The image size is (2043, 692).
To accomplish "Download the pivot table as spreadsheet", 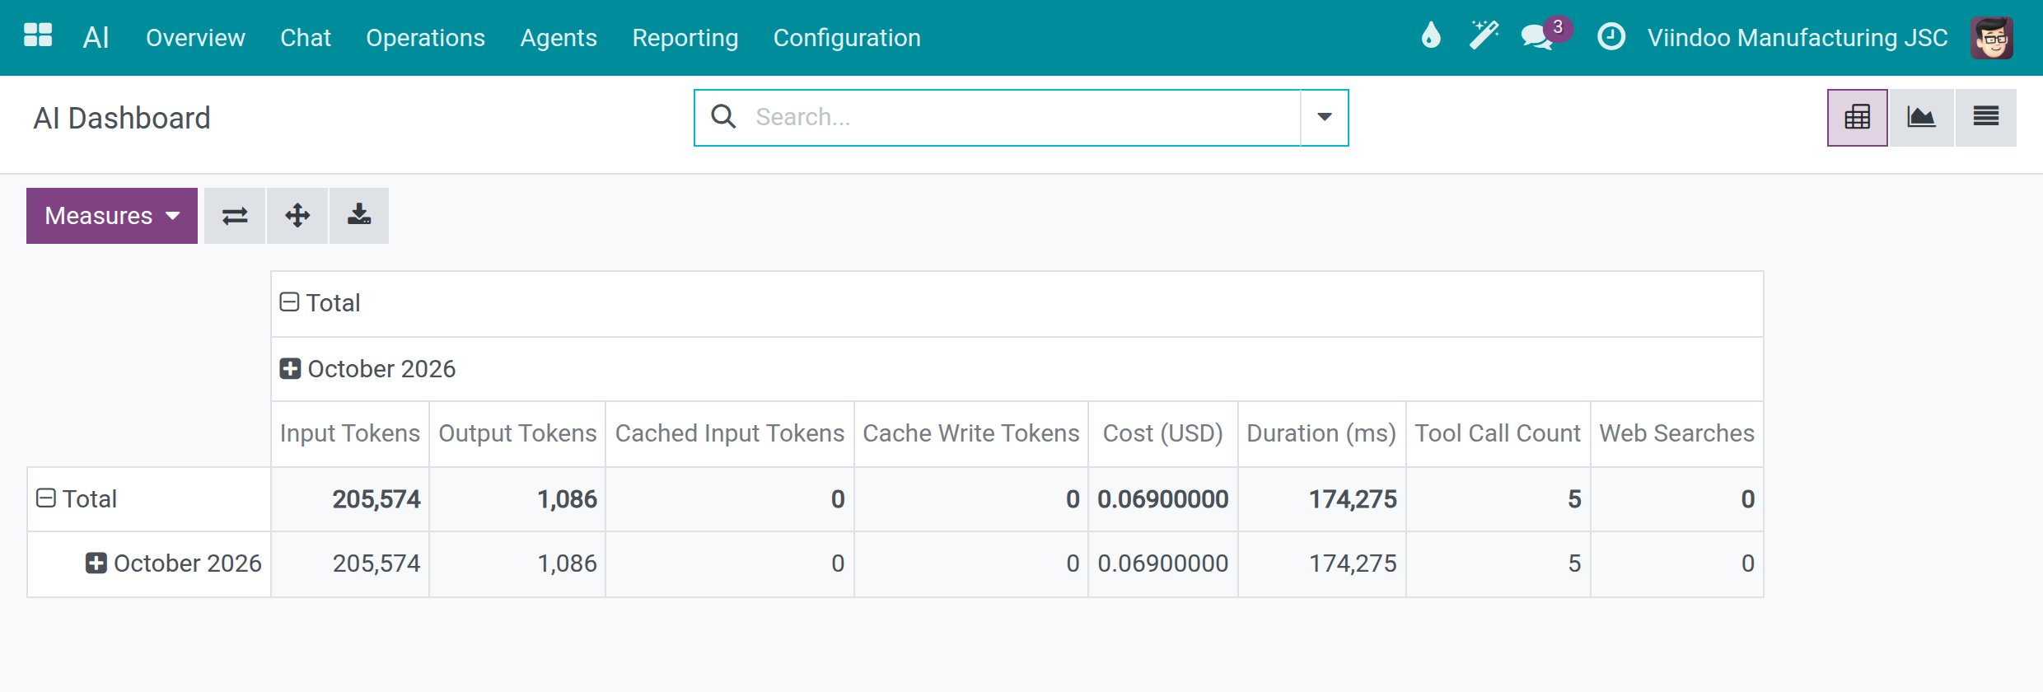I will click(x=359, y=216).
